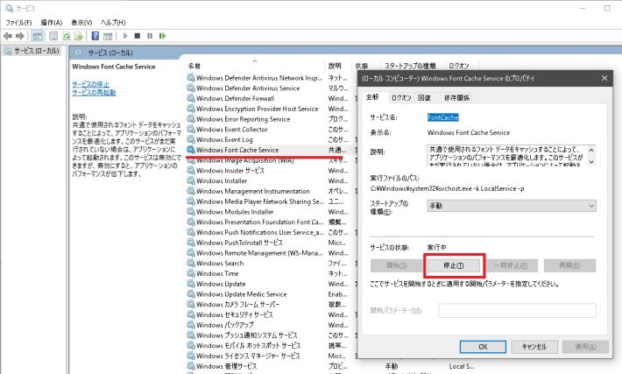Click the green Refresh toolbar icon
The height and width of the screenshot is (374, 622).
67,36
